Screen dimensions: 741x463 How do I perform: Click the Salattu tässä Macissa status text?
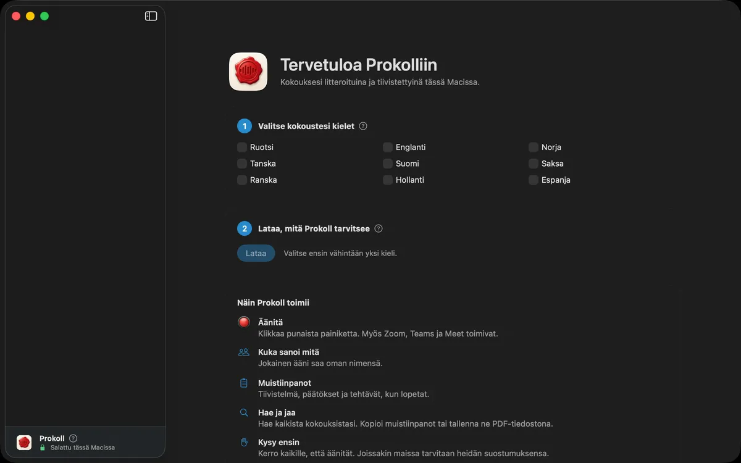point(83,448)
